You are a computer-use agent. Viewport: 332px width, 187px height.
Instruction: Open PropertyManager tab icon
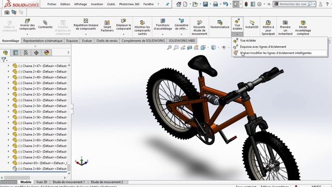[16, 52]
